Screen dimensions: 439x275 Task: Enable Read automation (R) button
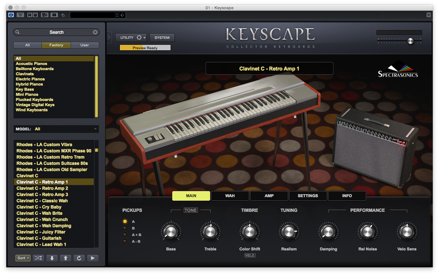(x=30, y=15)
